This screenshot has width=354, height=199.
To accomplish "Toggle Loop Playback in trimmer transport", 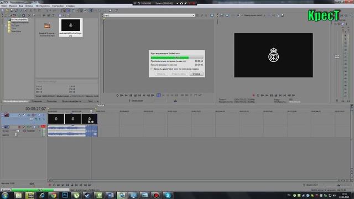I will point(117,96).
